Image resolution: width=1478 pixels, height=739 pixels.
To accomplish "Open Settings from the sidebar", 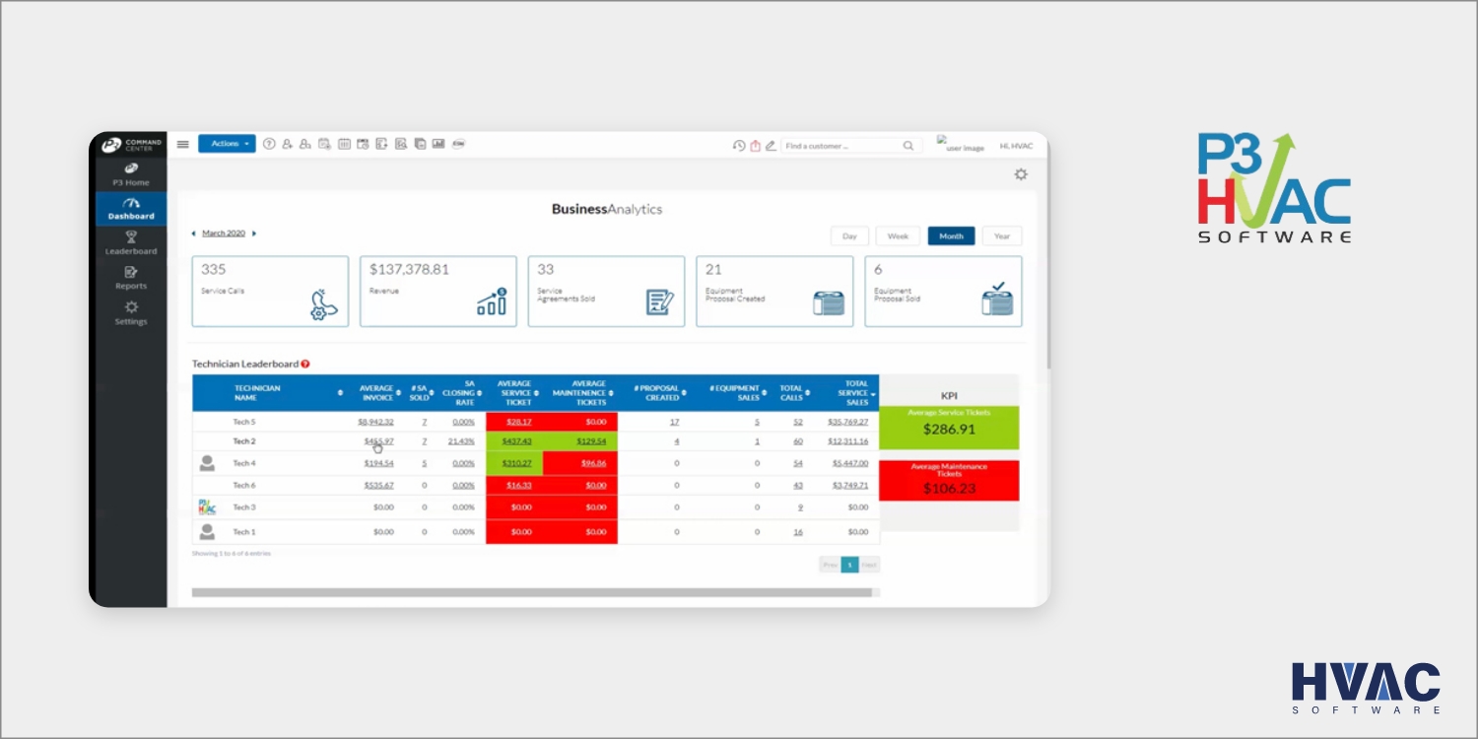I will pos(131,313).
